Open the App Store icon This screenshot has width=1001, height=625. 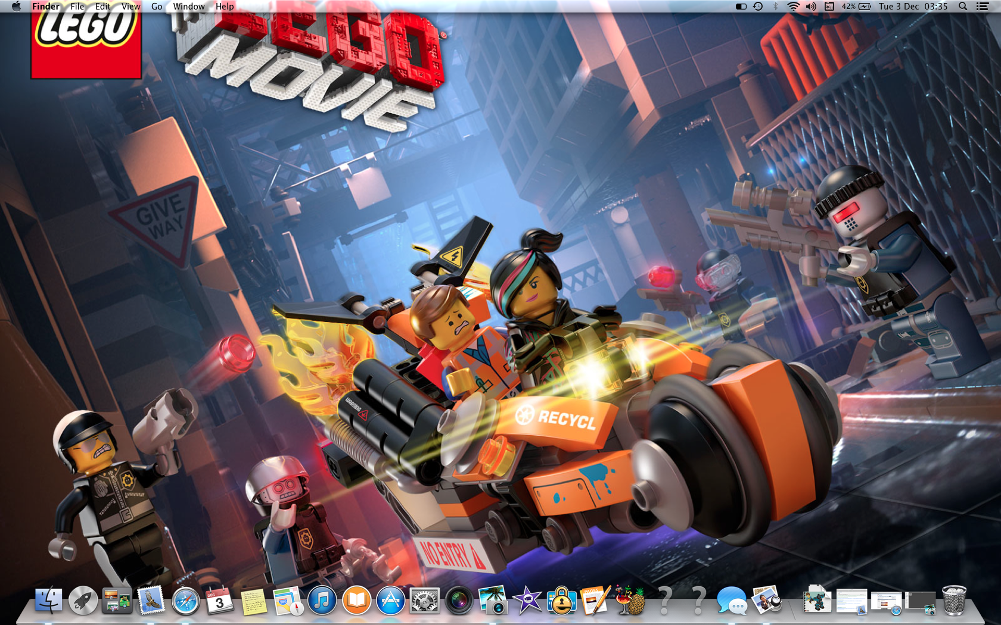391,600
